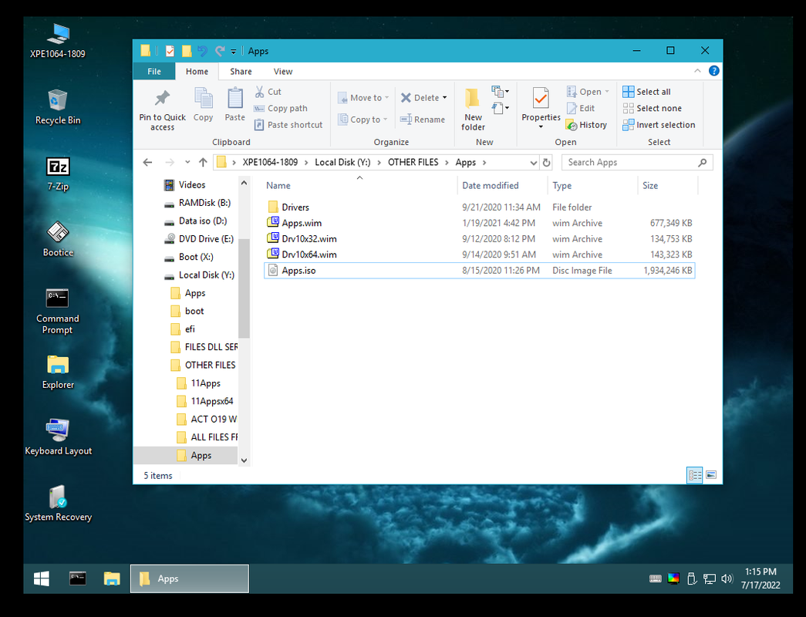Sort by Type column header
Image resolution: width=806 pixels, height=617 pixels.
click(x=592, y=186)
